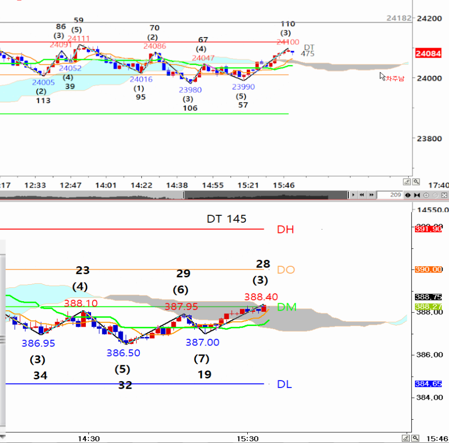The height and width of the screenshot is (443, 449).
Task: Select the DL blue line label
Action: pyautogui.click(x=284, y=384)
